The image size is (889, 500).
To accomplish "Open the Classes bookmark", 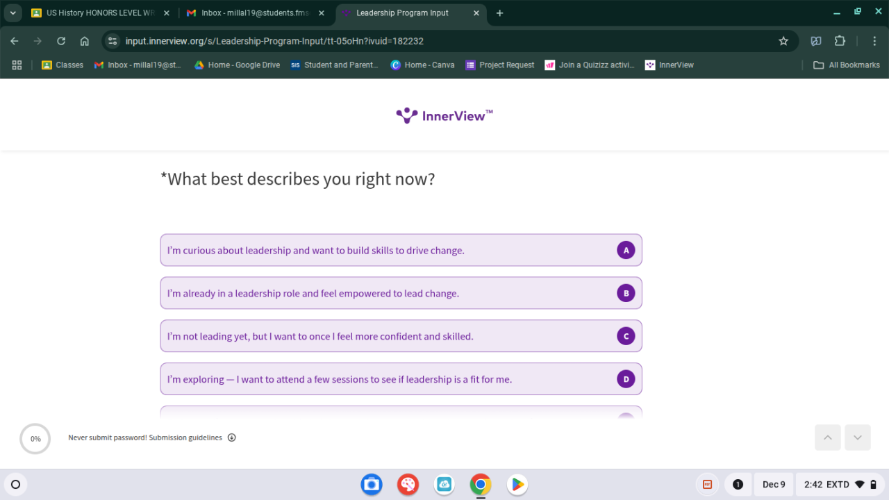I will [x=62, y=65].
